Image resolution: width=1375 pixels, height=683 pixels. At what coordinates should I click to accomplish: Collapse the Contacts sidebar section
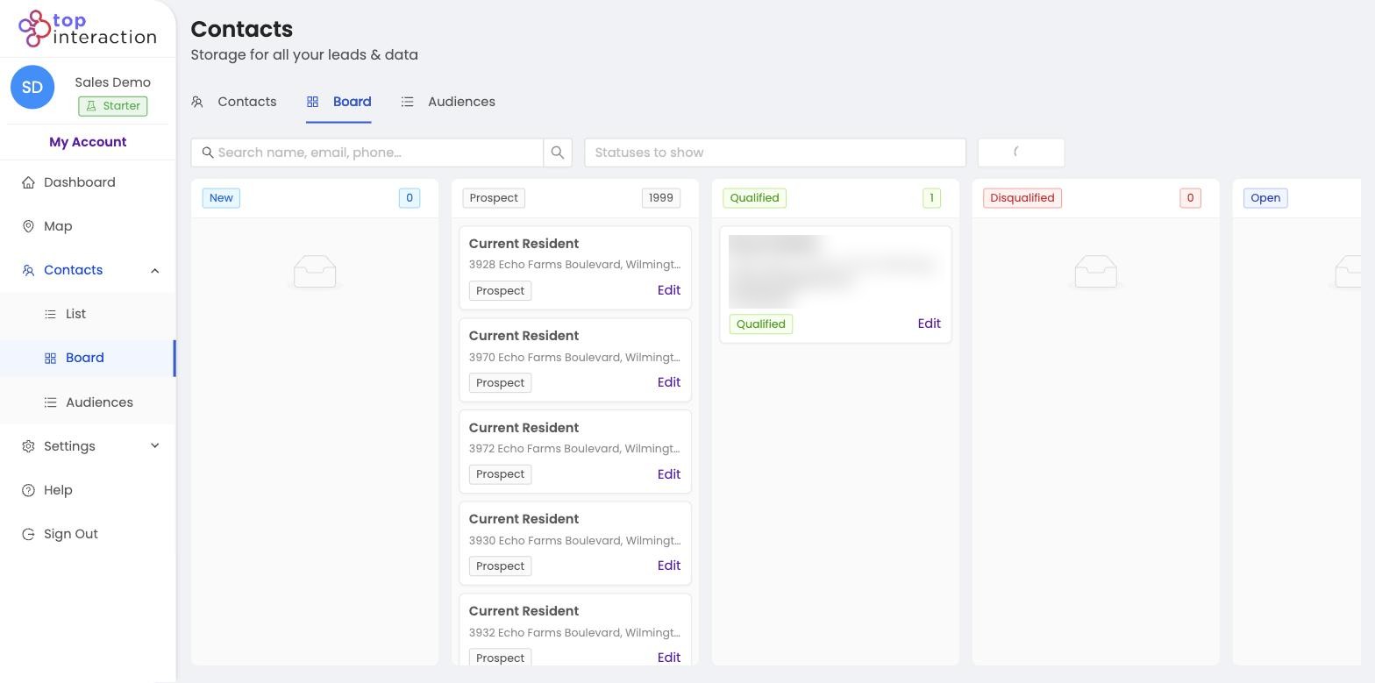pyautogui.click(x=155, y=270)
